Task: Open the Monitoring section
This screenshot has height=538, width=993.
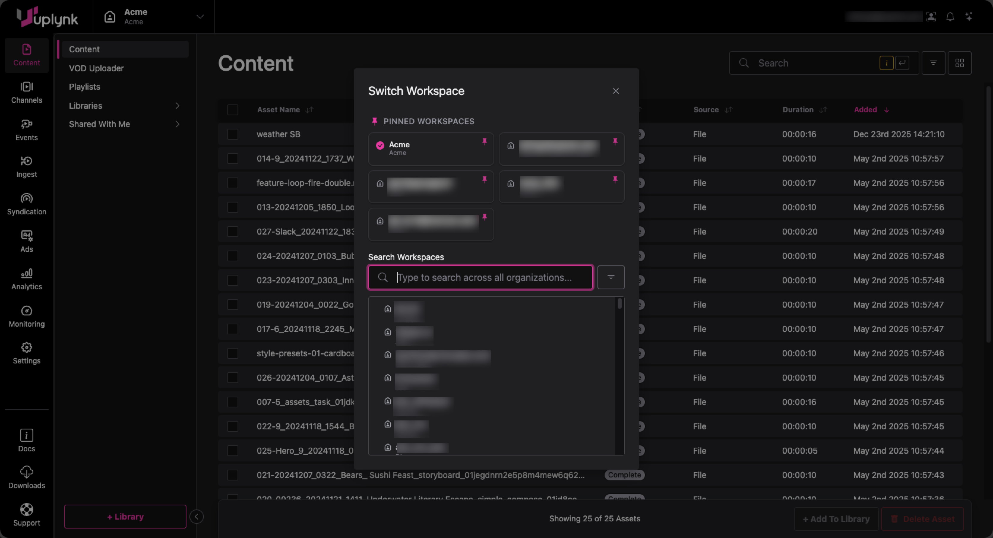Action: [x=26, y=317]
